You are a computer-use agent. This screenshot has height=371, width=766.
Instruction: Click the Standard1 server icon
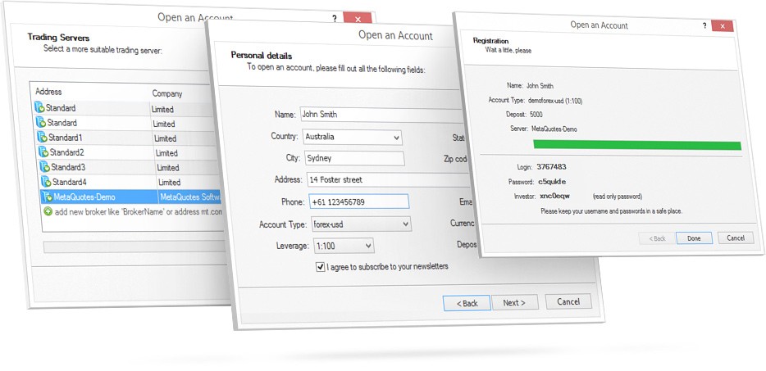pyautogui.click(x=41, y=138)
